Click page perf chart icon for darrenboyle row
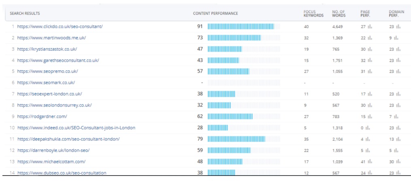411x188 pixels. pos(368,150)
